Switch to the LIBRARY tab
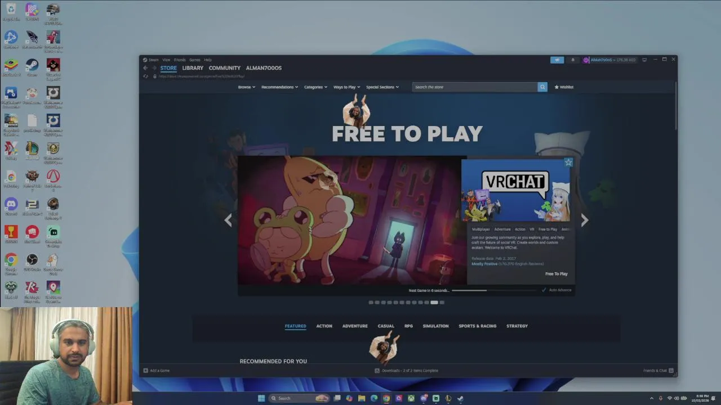Screen dimensions: 721x405 (x=193, y=68)
